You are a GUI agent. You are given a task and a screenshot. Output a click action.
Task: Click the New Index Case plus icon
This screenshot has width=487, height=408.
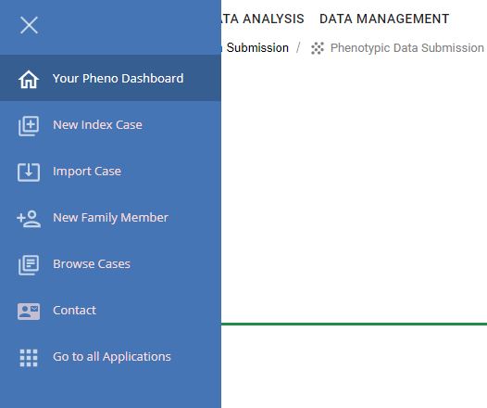pos(29,126)
